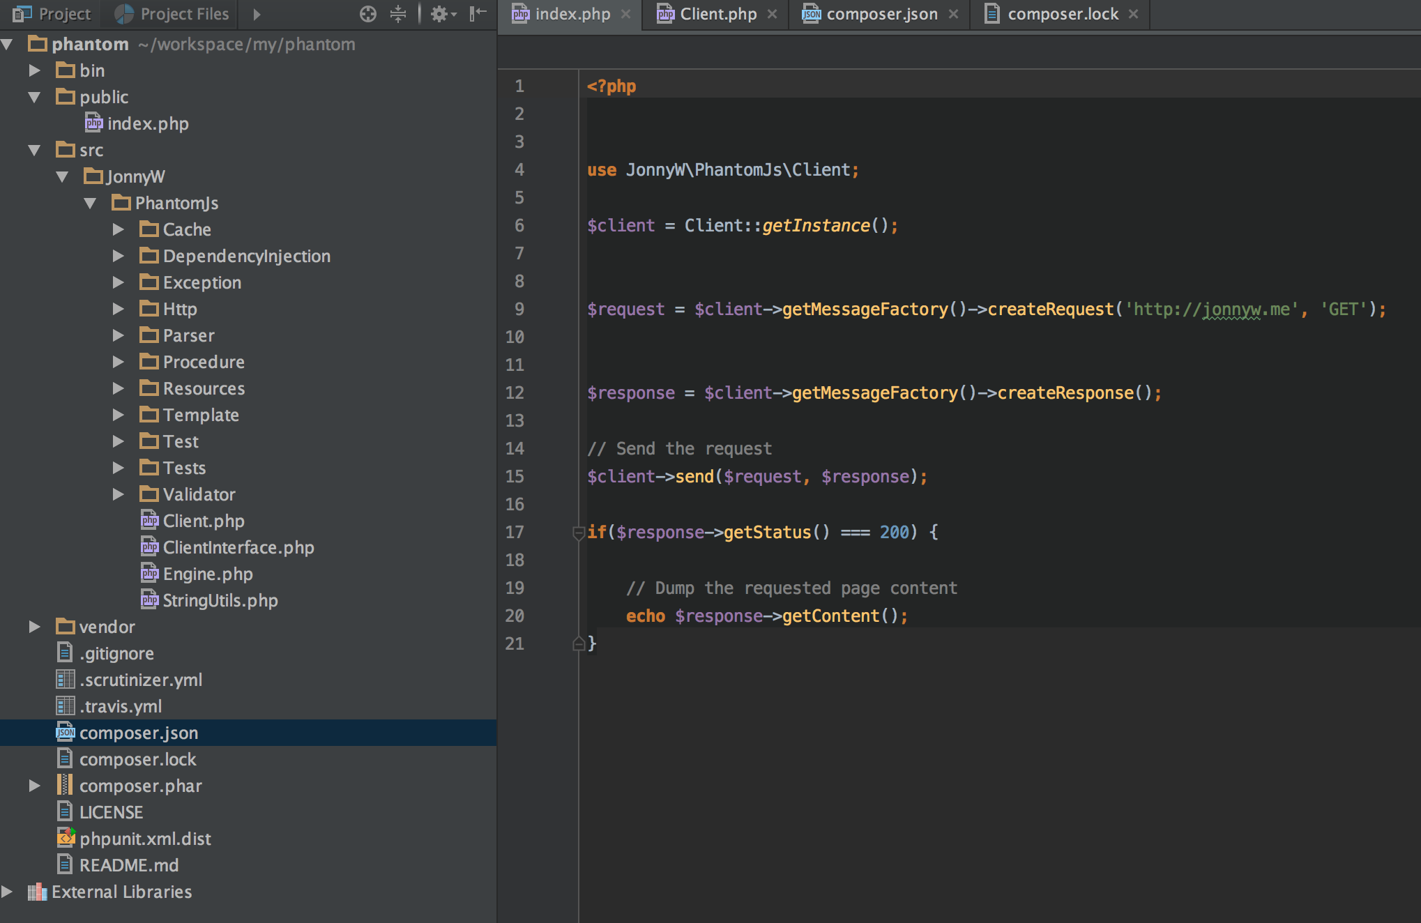The width and height of the screenshot is (1421, 923).
Task: Click the phantom root folder icon
Action: point(38,44)
